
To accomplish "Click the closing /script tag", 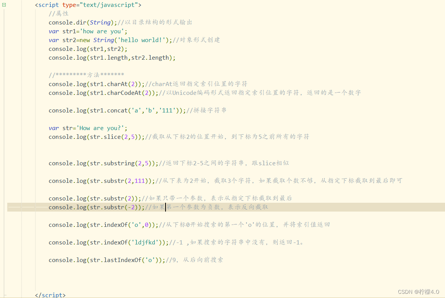I will (x=50, y=295).
